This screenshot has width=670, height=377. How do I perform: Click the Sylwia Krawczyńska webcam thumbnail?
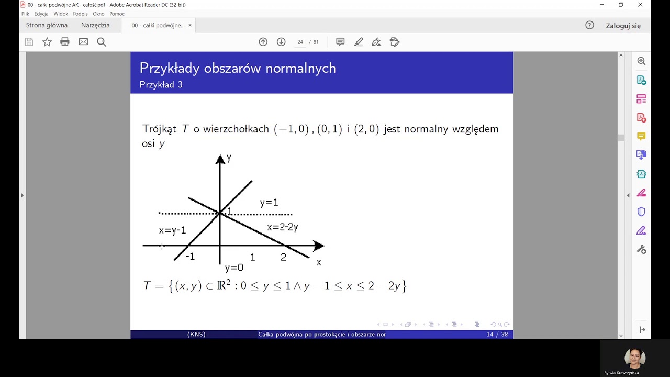(635, 359)
